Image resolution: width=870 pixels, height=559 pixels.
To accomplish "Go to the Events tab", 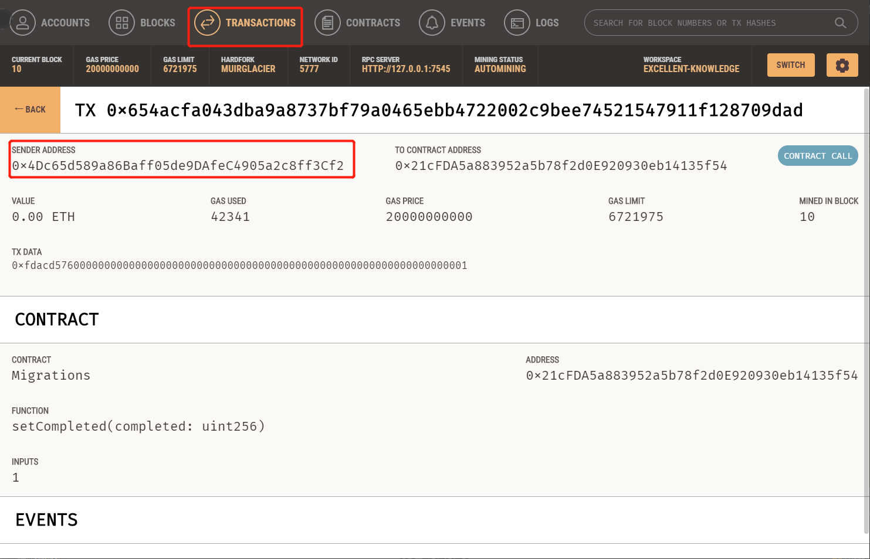I will (468, 23).
